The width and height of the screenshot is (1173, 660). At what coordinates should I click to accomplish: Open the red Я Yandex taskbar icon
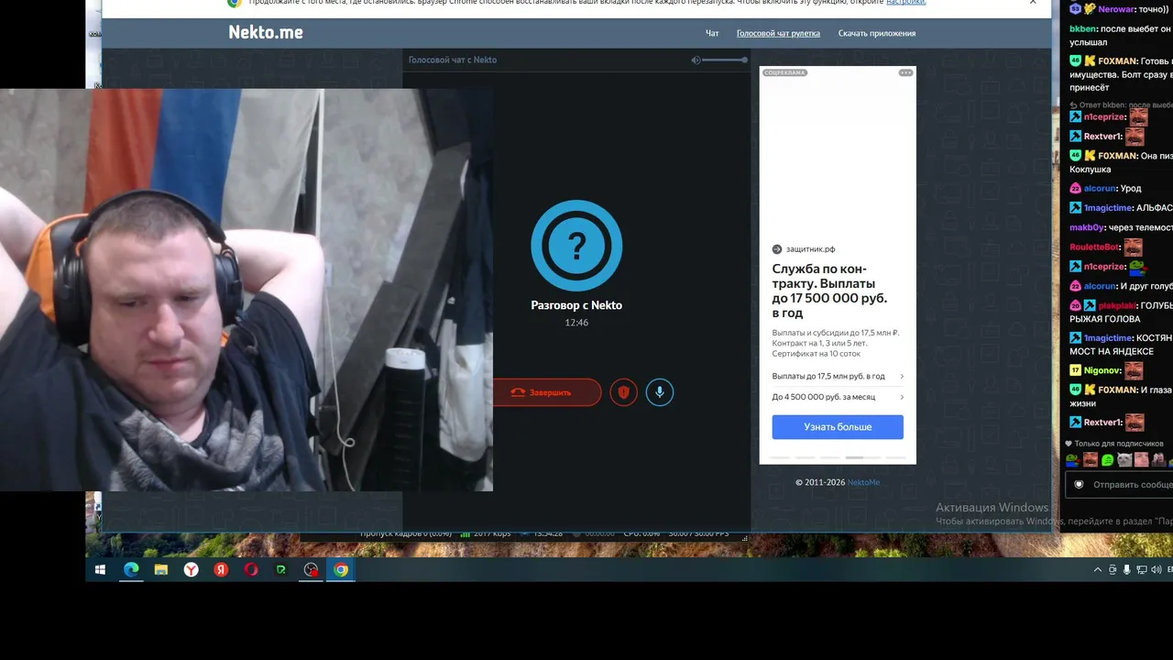tap(221, 569)
